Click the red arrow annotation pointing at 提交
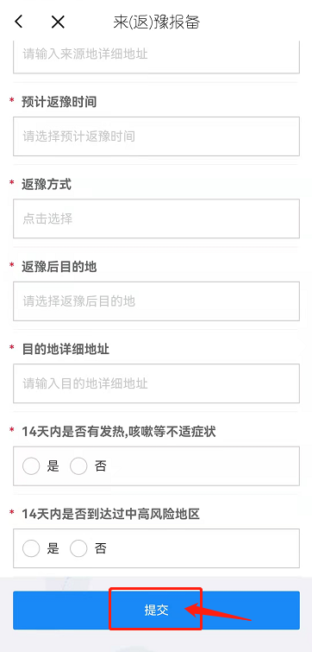The height and width of the screenshot is (652, 312). tap(218, 611)
